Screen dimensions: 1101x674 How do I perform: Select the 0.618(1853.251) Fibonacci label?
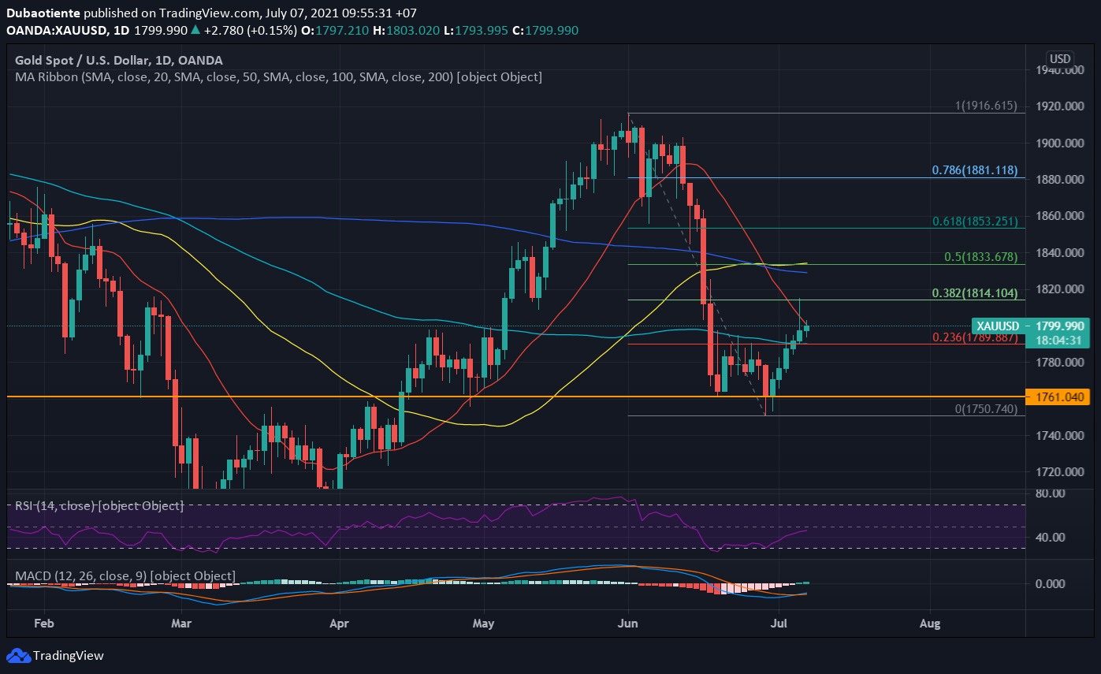point(974,222)
